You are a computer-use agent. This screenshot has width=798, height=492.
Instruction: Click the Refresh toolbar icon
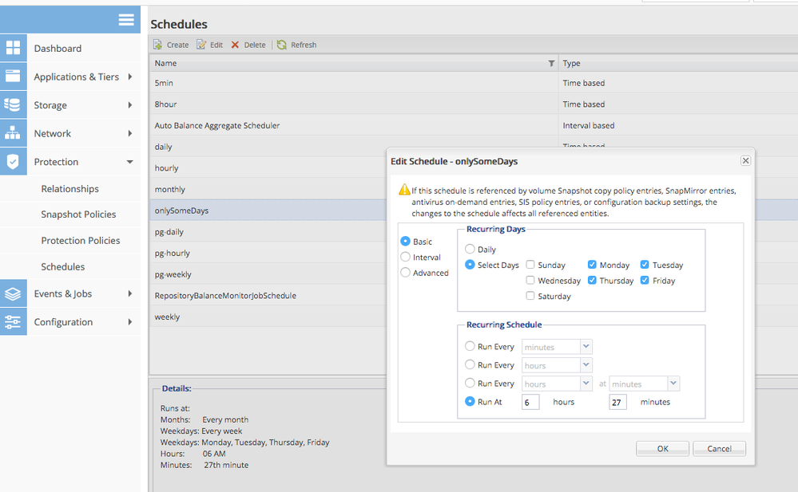[282, 45]
